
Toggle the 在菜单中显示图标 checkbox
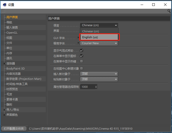click(82, 56)
